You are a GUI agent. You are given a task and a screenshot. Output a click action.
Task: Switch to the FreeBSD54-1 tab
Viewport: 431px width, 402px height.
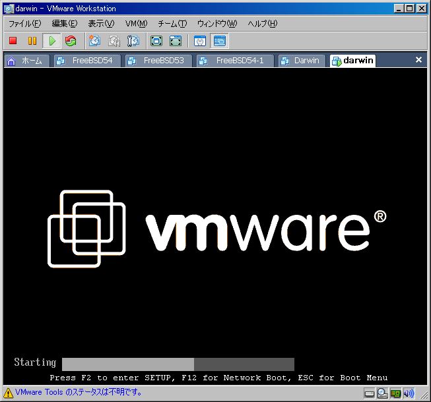(235, 61)
